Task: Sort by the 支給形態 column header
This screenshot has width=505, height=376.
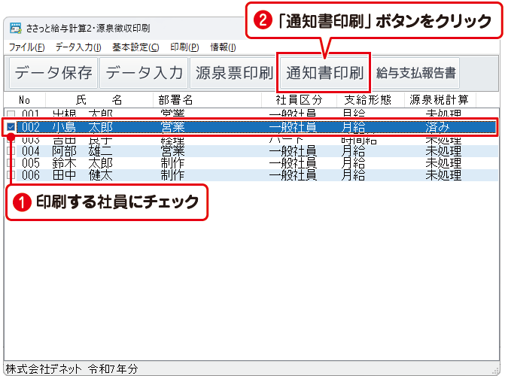Action: (367, 100)
